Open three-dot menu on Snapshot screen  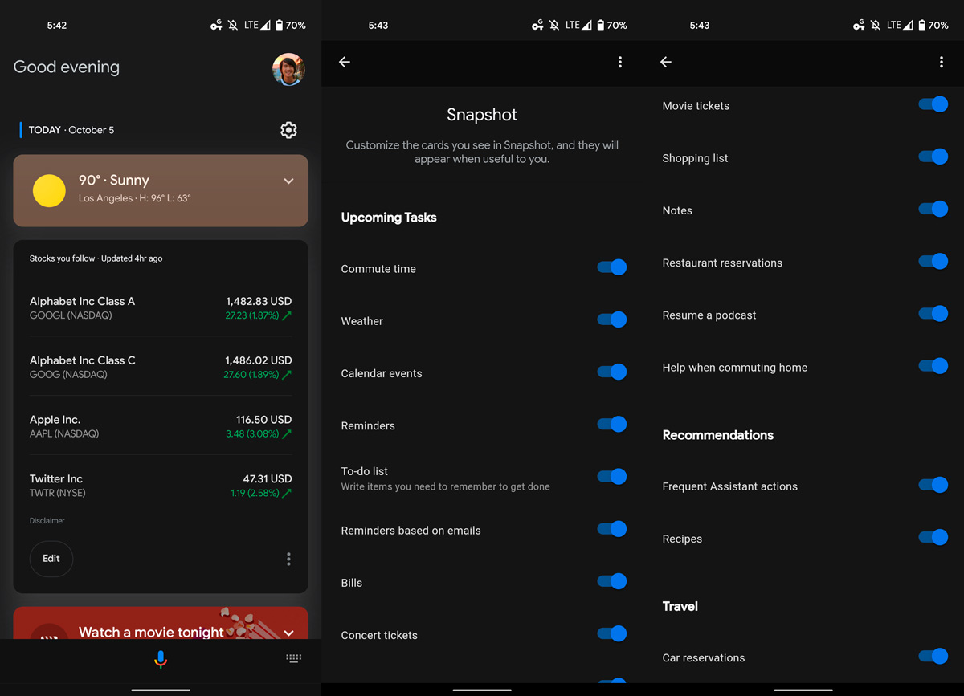click(619, 62)
